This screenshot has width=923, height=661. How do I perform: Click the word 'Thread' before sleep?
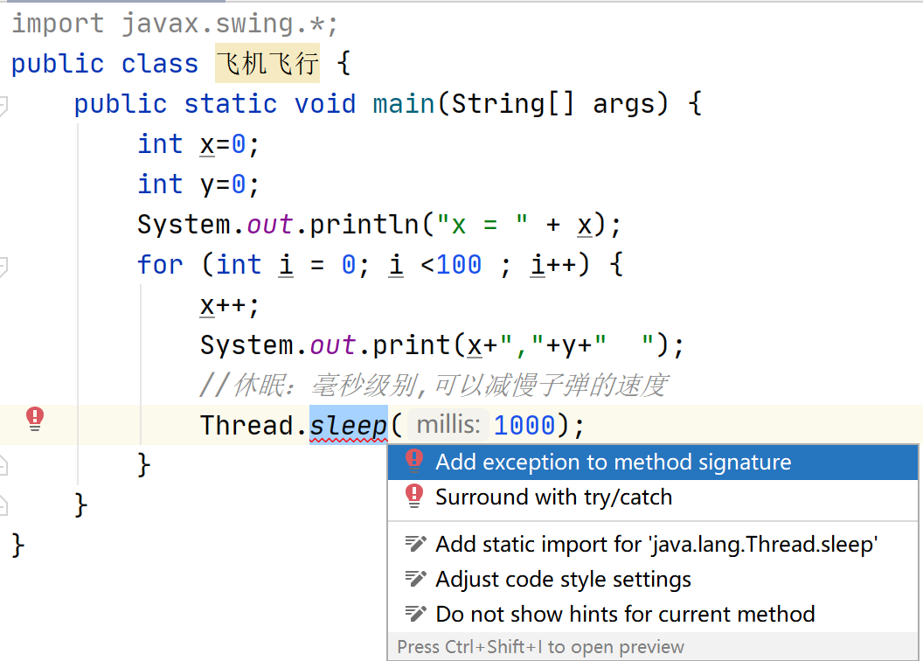[x=246, y=426]
